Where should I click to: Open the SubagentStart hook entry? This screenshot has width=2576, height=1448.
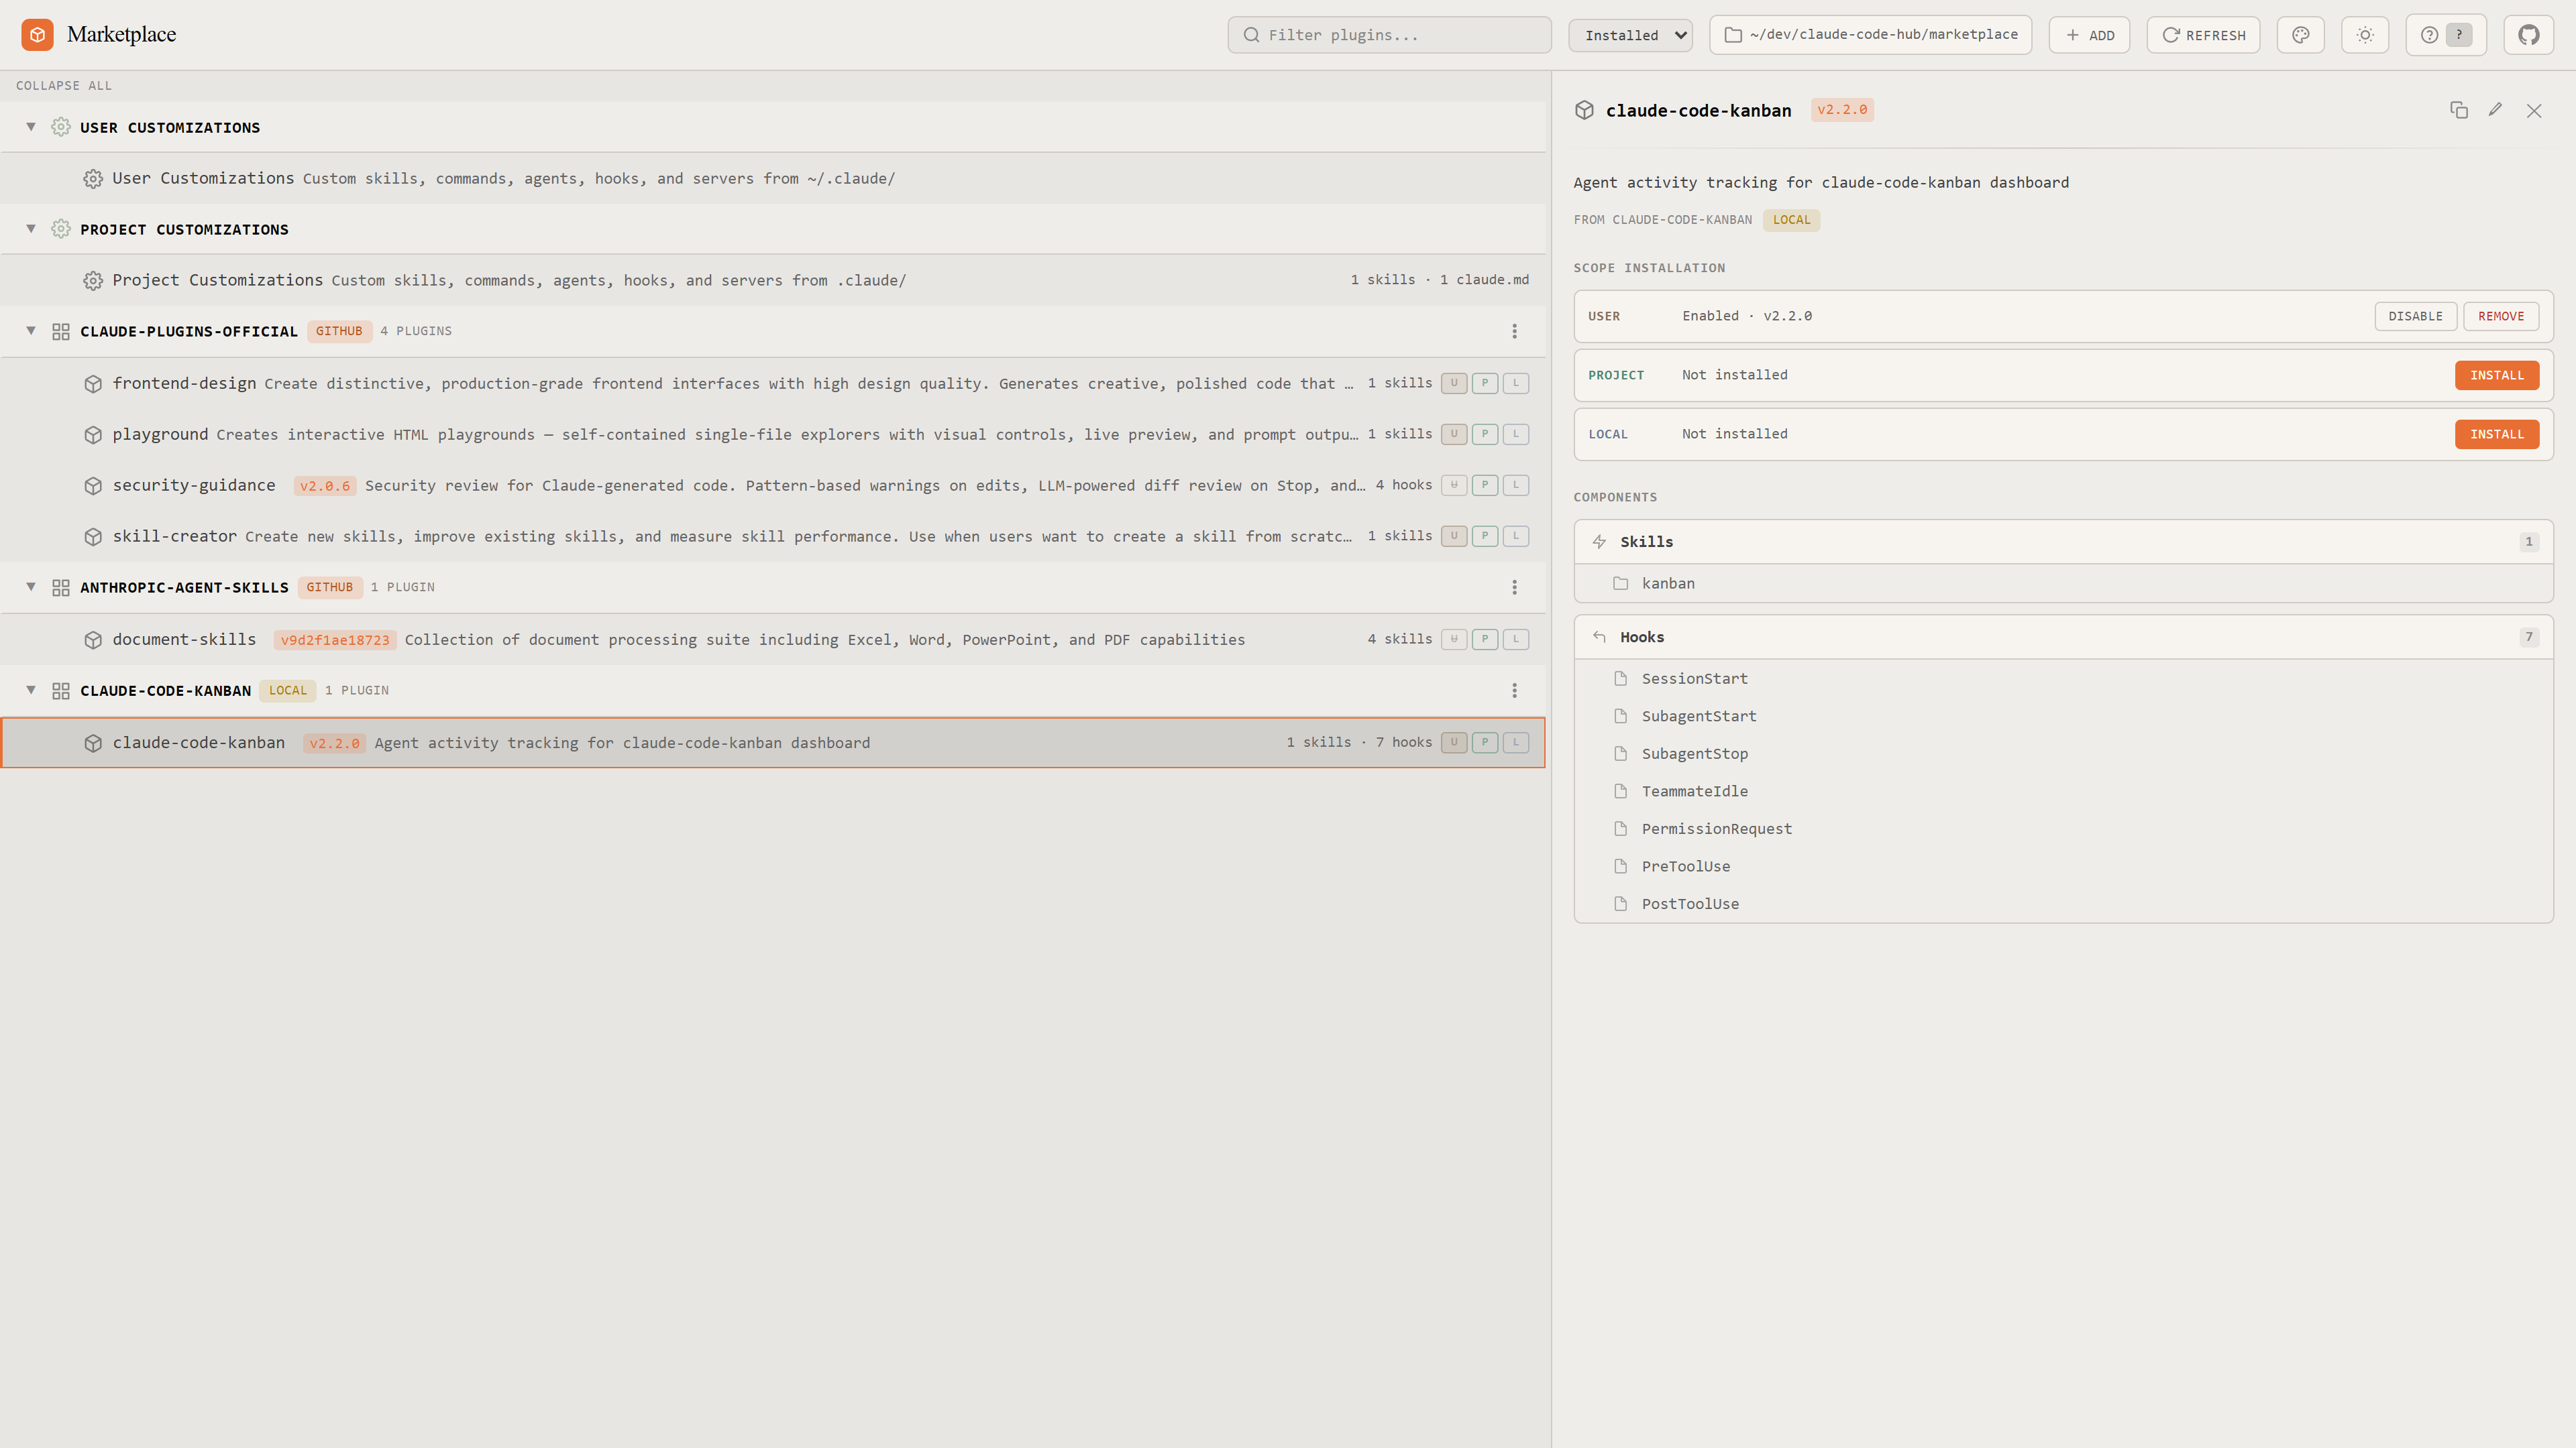pyautogui.click(x=2063, y=717)
